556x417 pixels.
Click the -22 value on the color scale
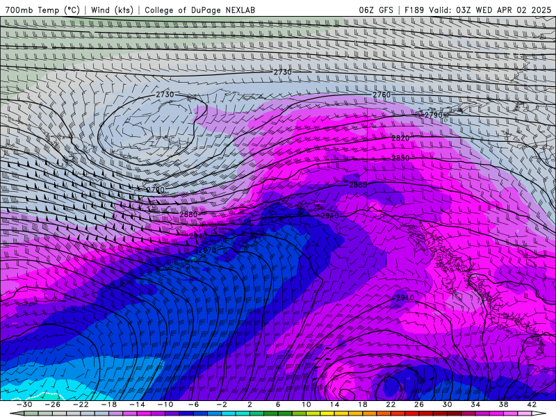pos(81,404)
